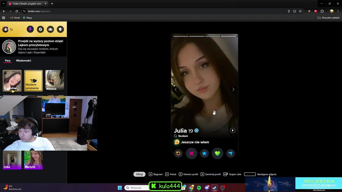Click the red X Nope button
Screen dimensions: 342x192
coord(191,153)
